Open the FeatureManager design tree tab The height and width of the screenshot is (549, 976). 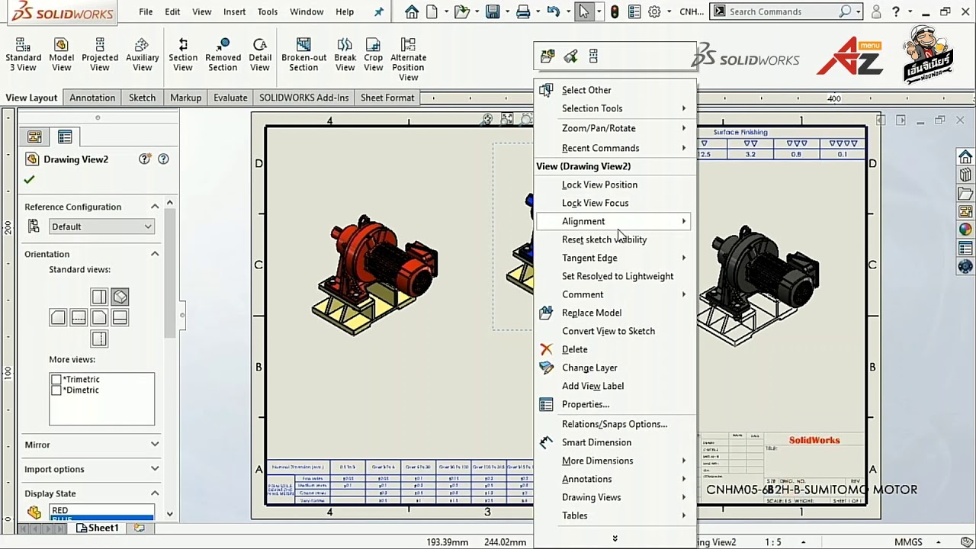coord(34,136)
